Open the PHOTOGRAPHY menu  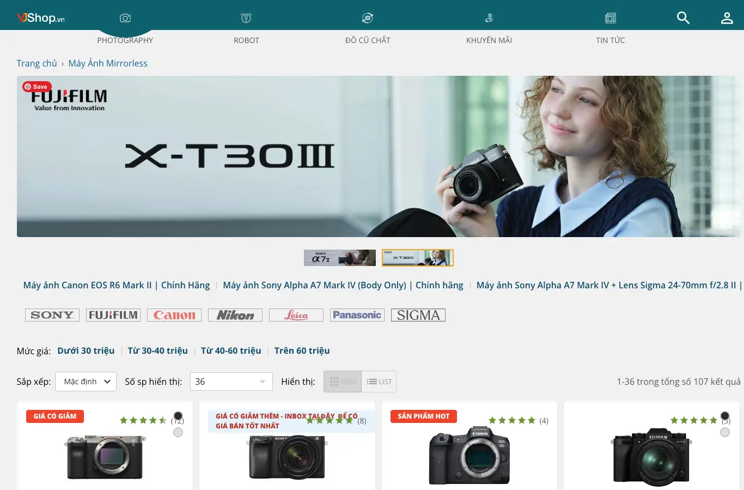click(125, 40)
